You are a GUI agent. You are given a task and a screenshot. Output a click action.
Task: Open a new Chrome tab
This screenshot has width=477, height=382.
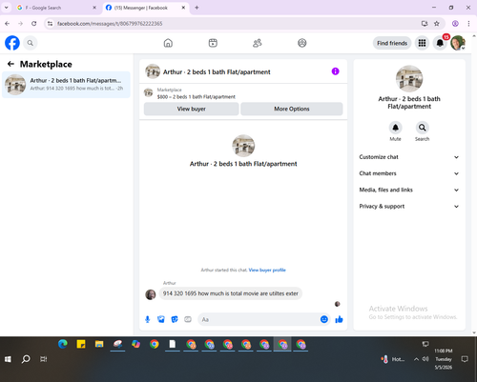[x=197, y=8]
